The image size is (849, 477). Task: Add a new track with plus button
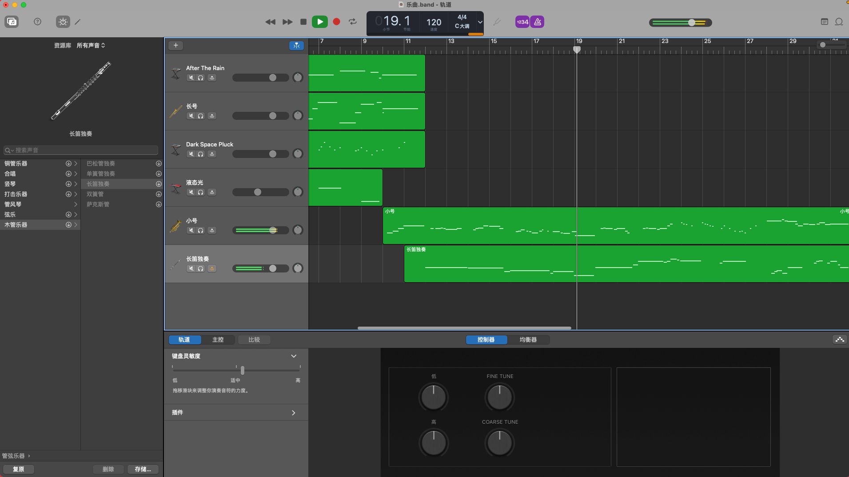click(175, 45)
